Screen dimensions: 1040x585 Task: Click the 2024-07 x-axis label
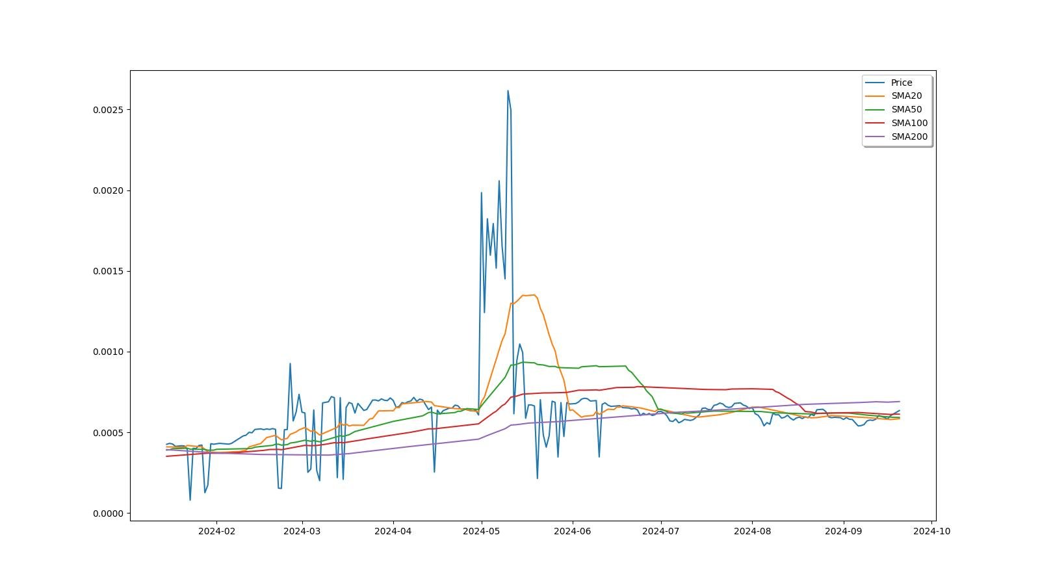(x=660, y=531)
